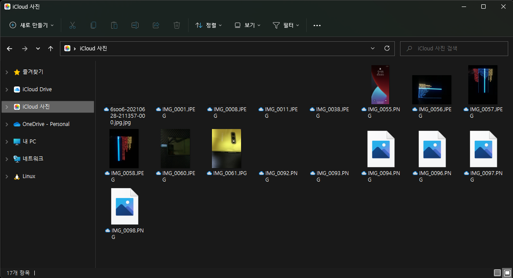The height and width of the screenshot is (278, 513).
Task: Click the iCloud 사진 검색 search box
Action: tap(454, 48)
